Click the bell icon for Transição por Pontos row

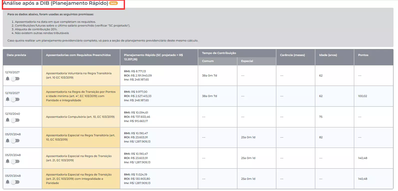coord(7,99)
